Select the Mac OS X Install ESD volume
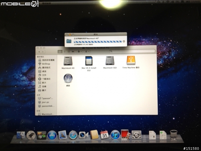201x151 pixels. (89, 61)
